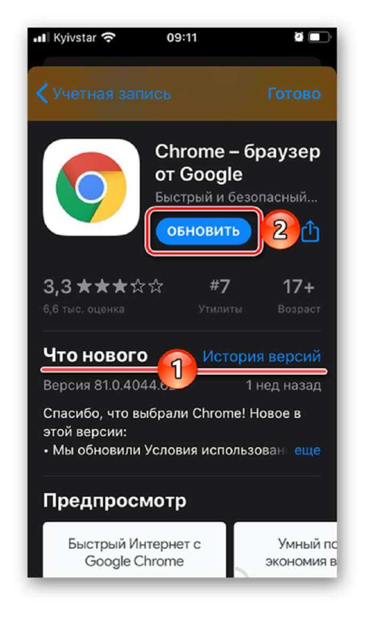This screenshot has height=618, width=372.
Task: Open the second Умный preview screenshot
Action: click(285, 550)
